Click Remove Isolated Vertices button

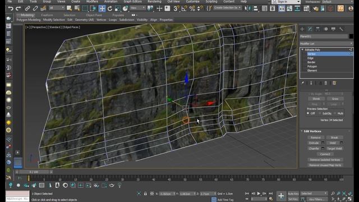coord(325,159)
